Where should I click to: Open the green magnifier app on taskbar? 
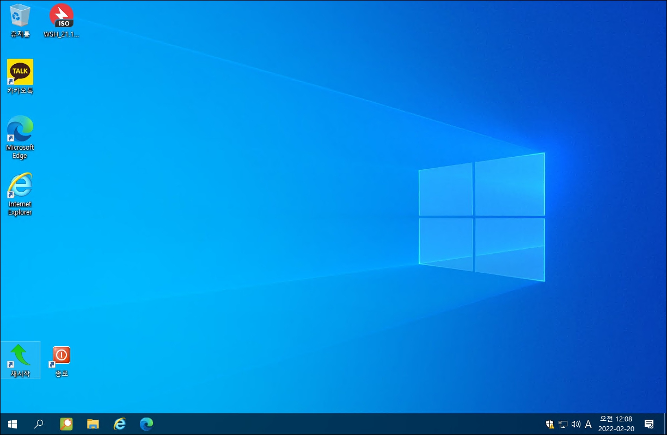click(66, 424)
